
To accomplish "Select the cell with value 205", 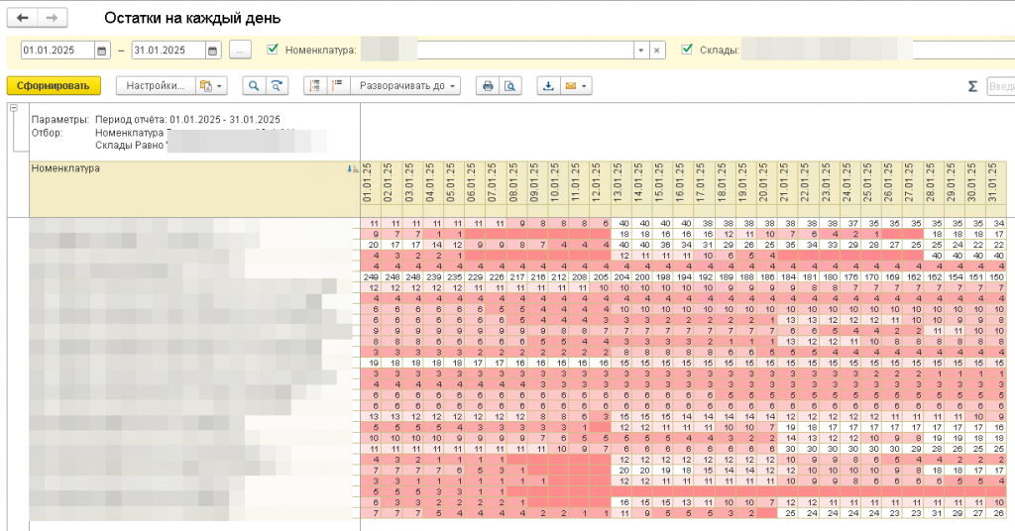I will [x=601, y=276].
